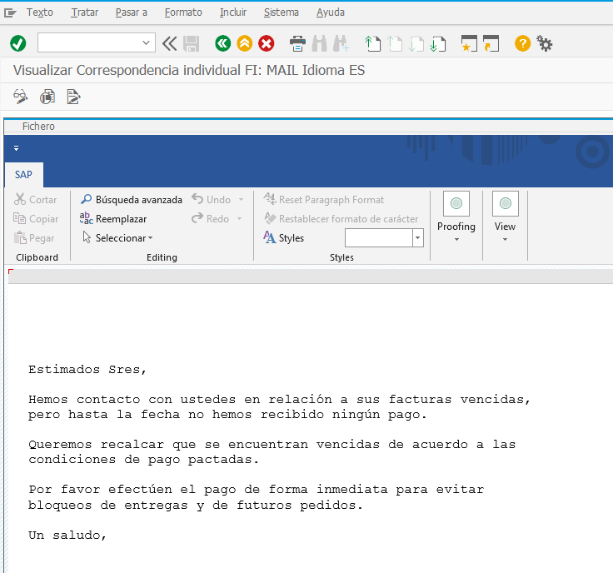
Task: Click the Find binoculars icon
Action: point(319,43)
